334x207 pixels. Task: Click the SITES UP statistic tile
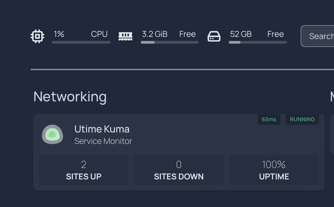pos(84,170)
